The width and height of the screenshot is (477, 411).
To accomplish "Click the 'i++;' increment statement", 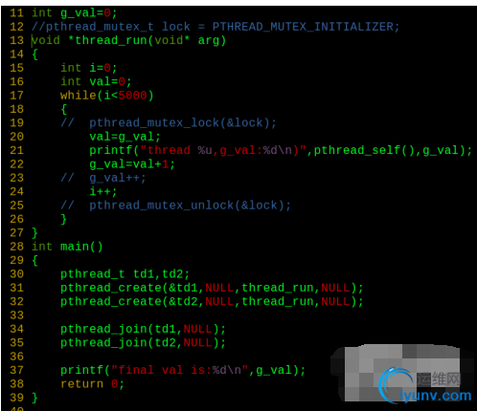I will click(103, 192).
